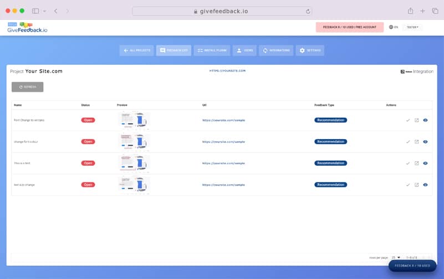Click the Notion Integration link

417,72
